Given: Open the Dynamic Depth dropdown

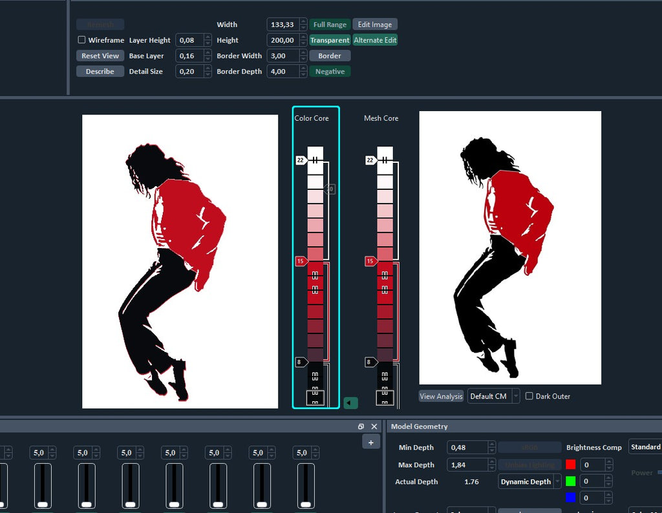Looking at the screenshot, I should pos(529,481).
